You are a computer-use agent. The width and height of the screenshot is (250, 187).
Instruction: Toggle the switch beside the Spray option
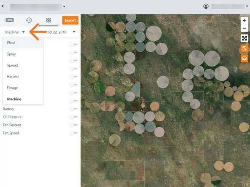pyautogui.click(x=73, y=52)
